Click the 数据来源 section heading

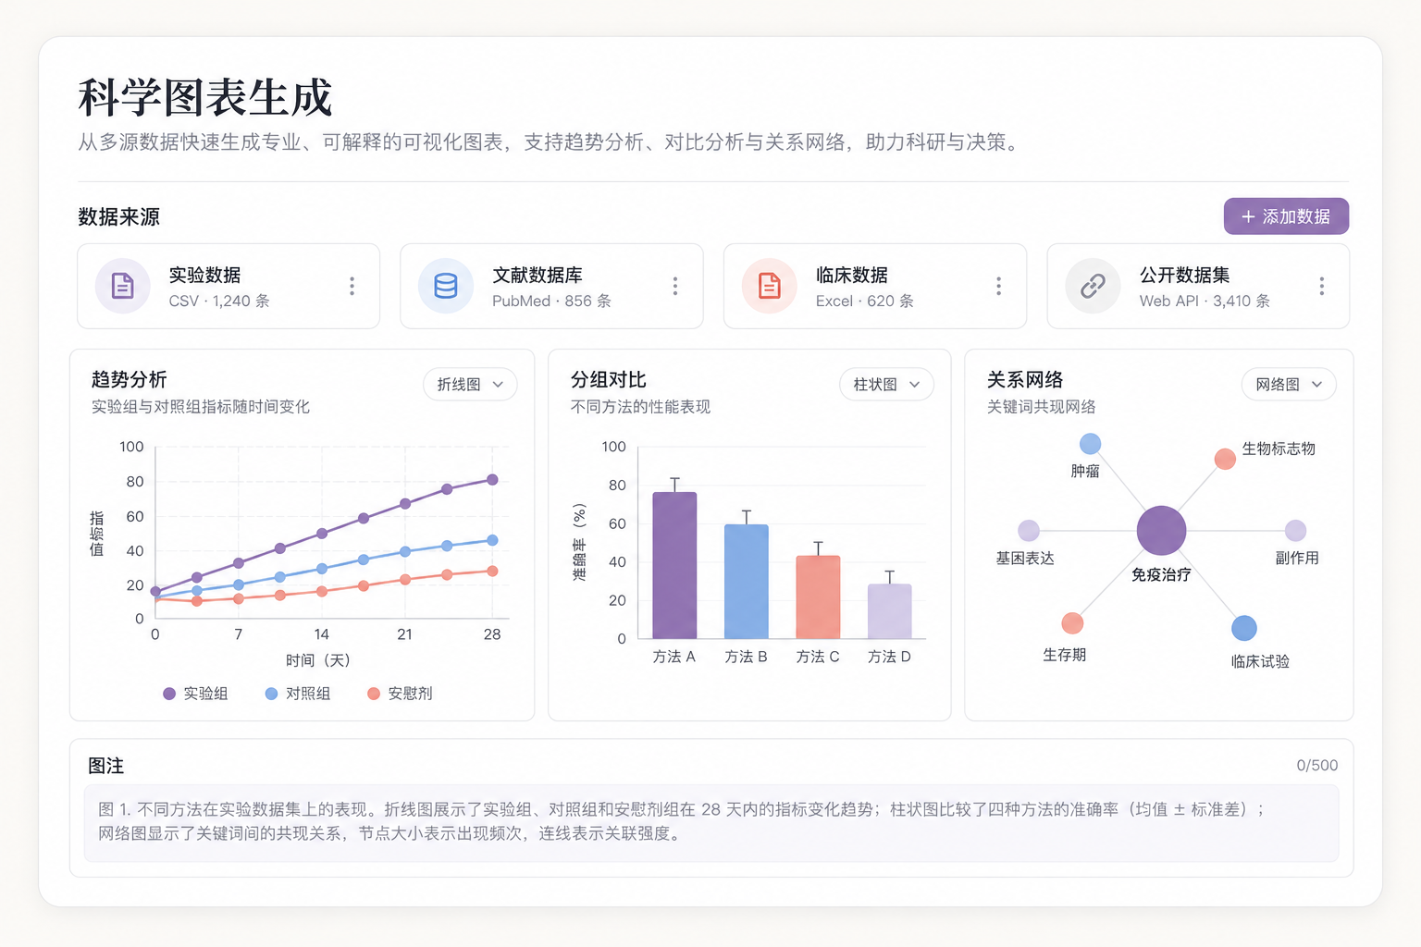tap(118, 216)
